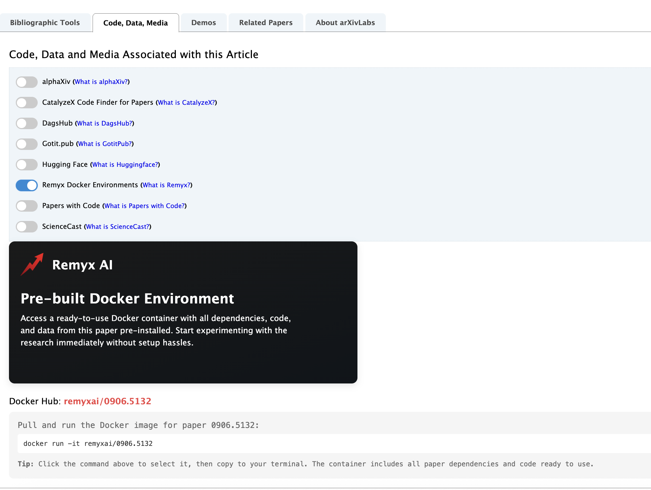
Task: Open the 'What is alphaXiv?' link
Action: 101,82
